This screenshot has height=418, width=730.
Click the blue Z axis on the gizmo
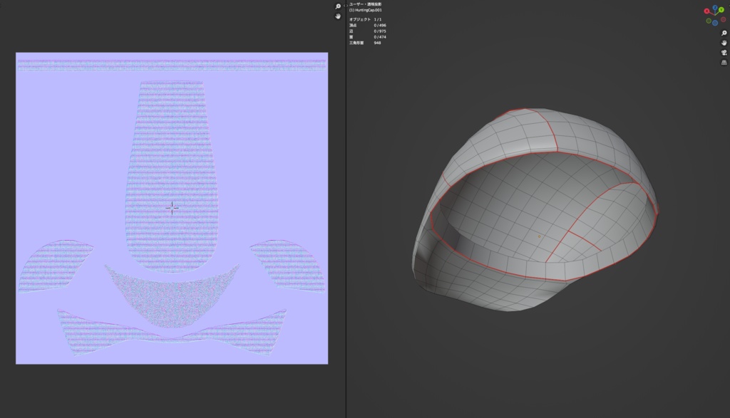(x=715, y=8)
